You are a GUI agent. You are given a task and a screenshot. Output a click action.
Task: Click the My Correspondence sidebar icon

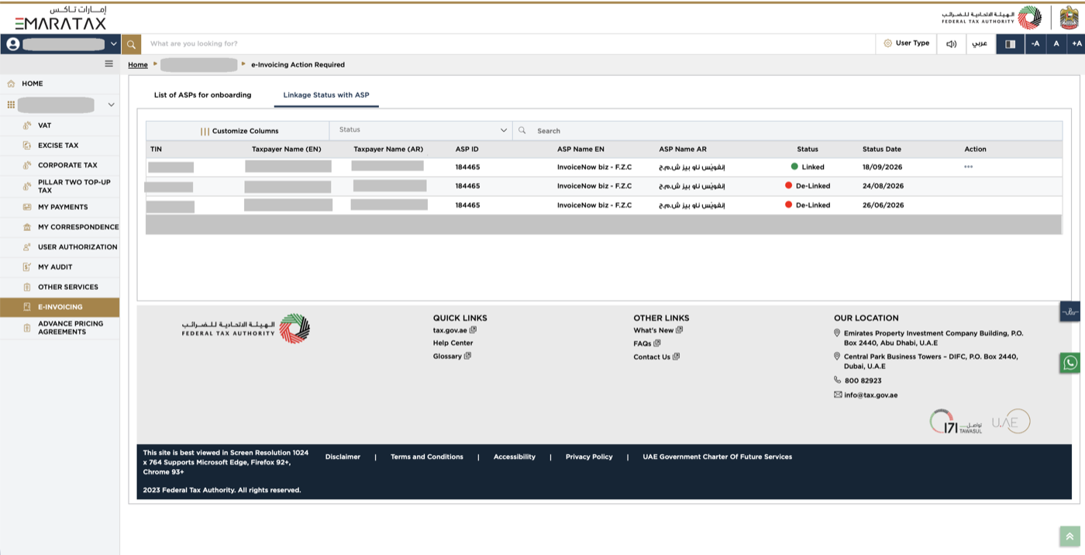(x=26, y=227)
